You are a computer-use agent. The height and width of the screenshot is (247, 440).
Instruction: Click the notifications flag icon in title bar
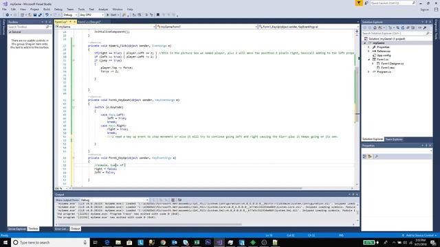click(359, 3)
